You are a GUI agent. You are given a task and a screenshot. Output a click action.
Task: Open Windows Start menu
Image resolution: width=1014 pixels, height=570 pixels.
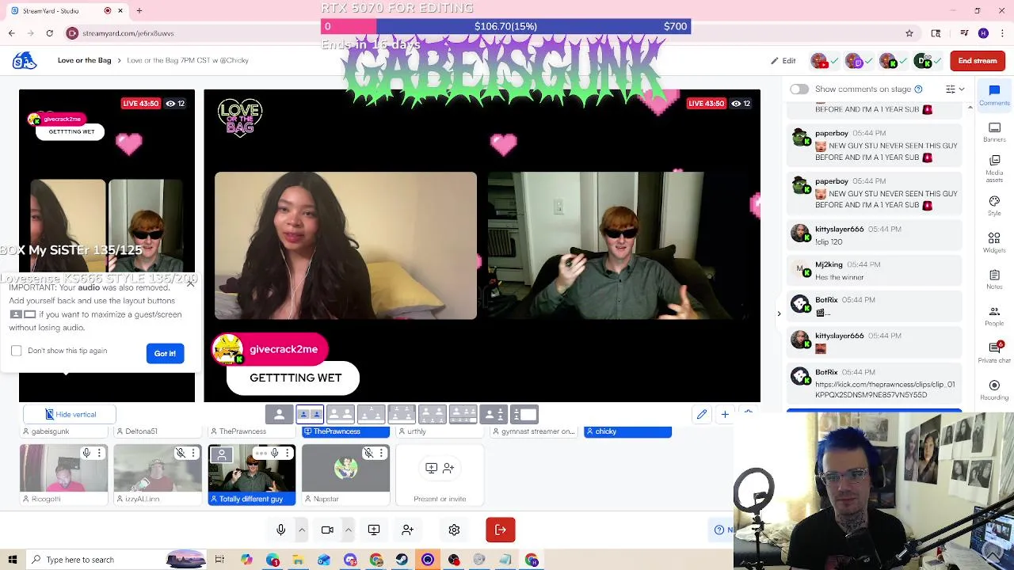(x=12, y=560)
